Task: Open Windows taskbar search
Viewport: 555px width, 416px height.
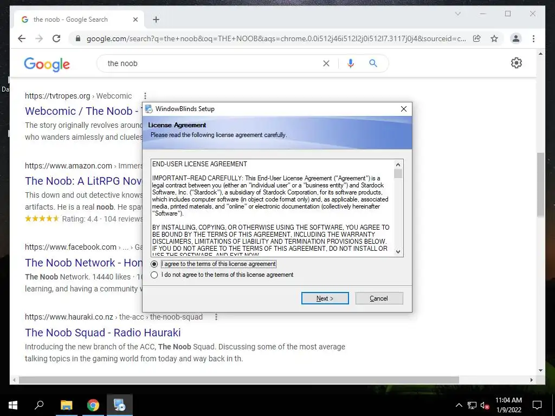Action: pos(39,405)
